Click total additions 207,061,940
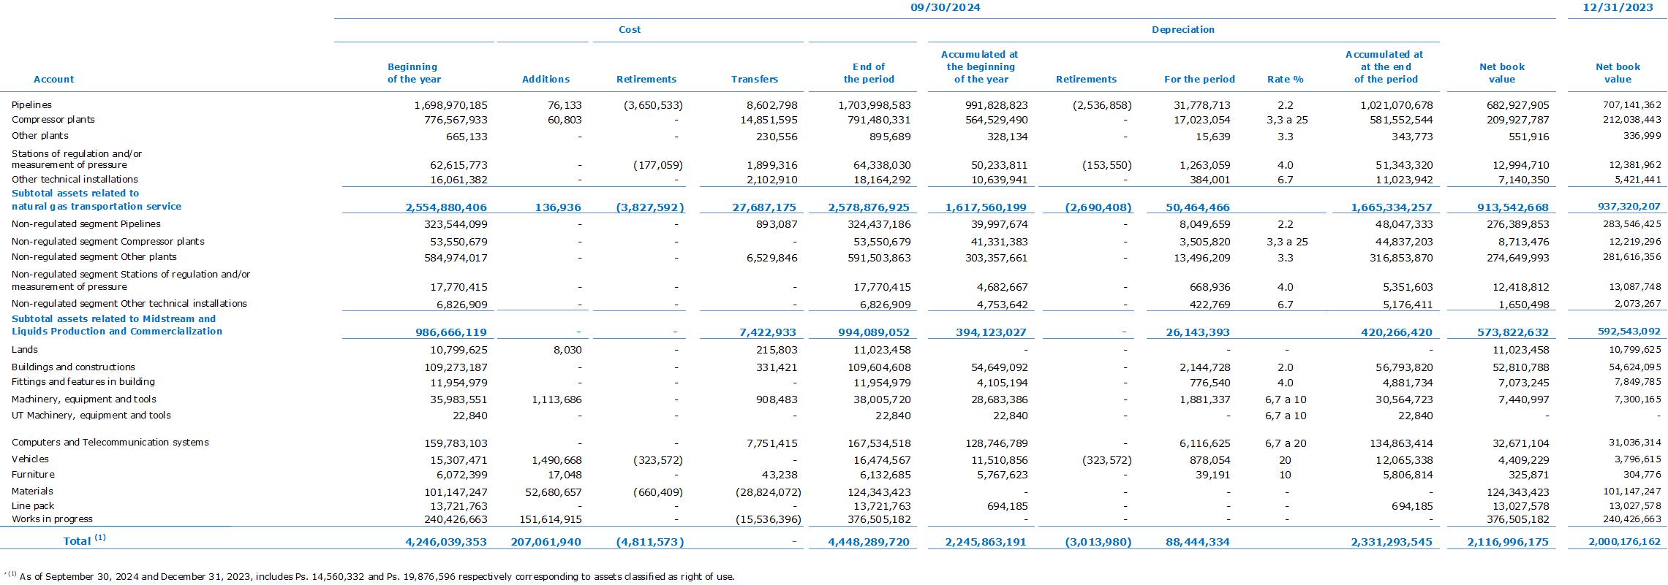 (x=545, y=542)
